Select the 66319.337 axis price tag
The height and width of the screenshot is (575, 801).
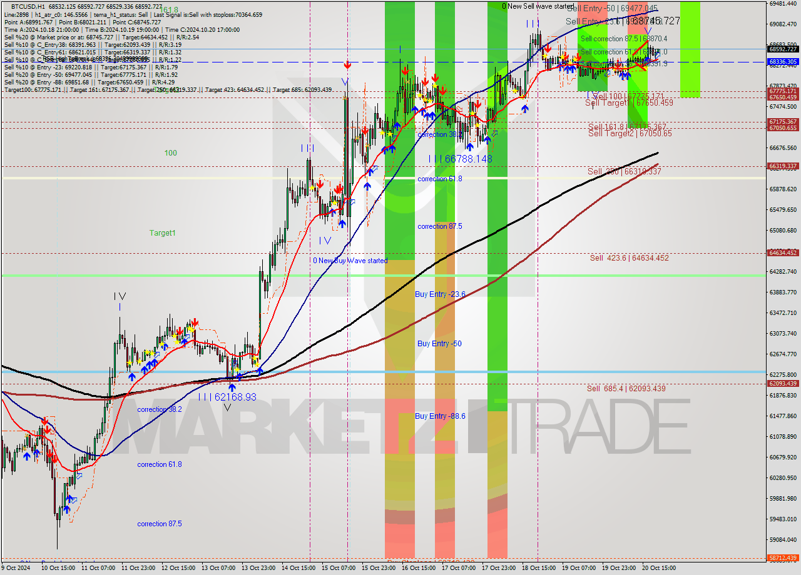pyautogui.click(x=783, y=166)
